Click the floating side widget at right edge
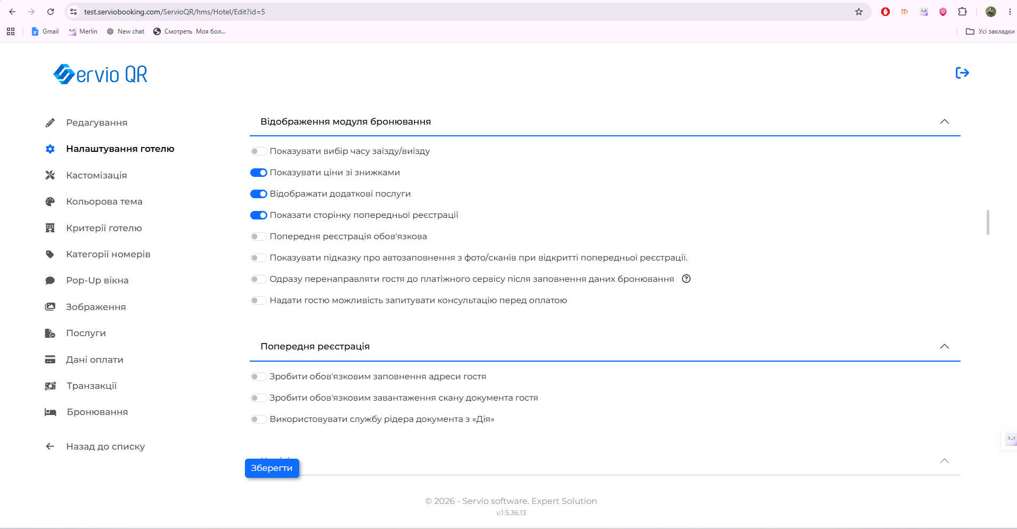Image resolution: width=1017 pixels, height=529 pixels. pyautogui.click(x=1010, y=440)
